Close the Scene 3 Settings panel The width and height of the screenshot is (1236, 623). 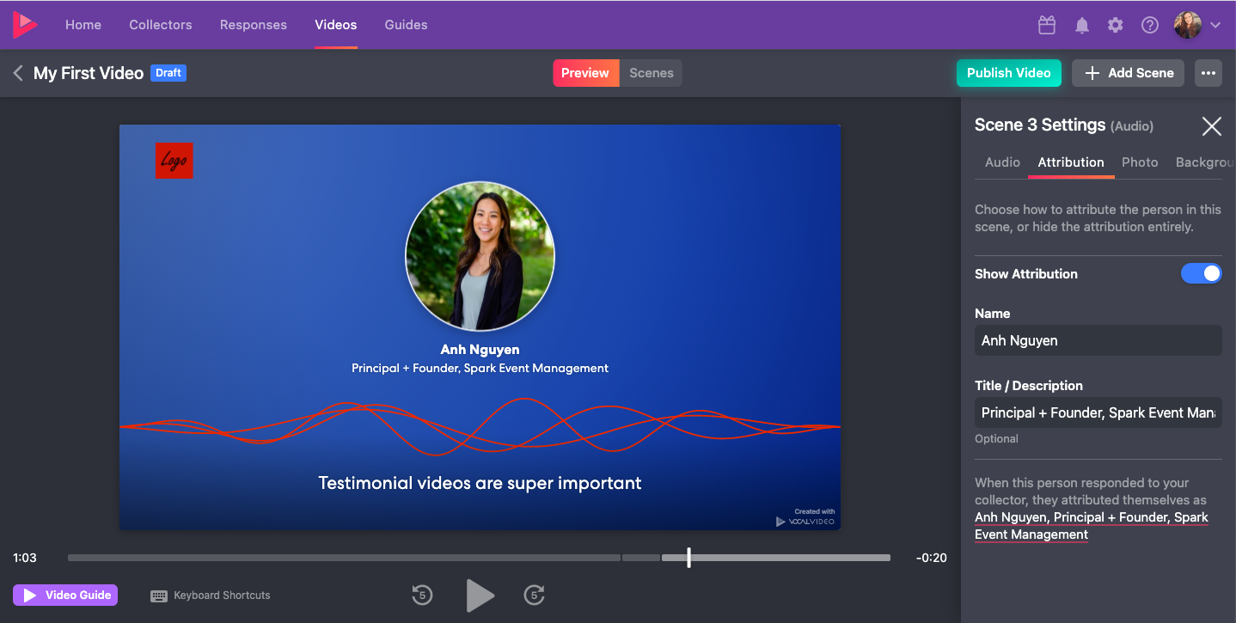point(1212,126)
